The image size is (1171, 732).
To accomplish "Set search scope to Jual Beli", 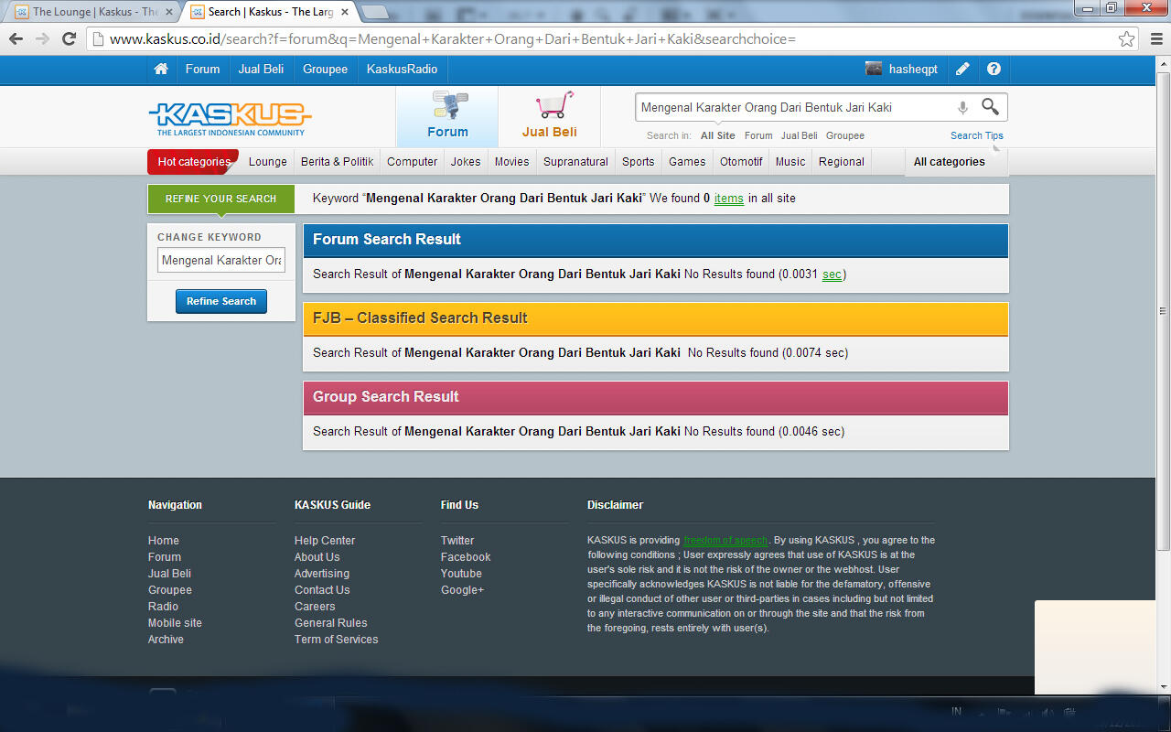I will click(800, 135).
